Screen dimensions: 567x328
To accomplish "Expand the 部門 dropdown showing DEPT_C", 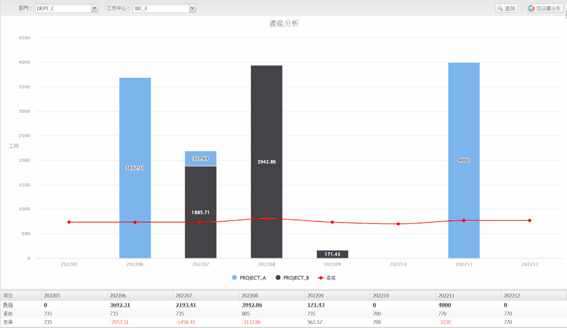I will [94, 8].
